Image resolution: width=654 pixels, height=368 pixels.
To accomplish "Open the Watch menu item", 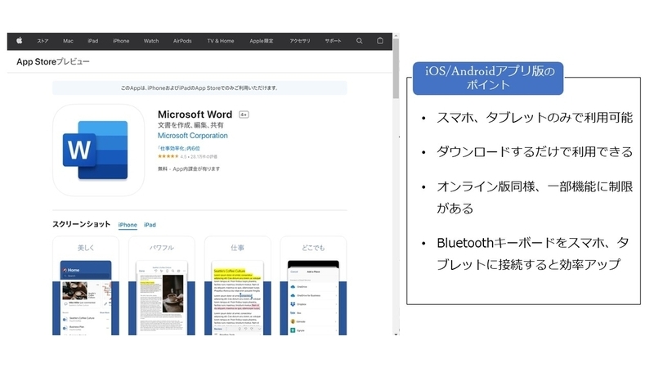I will tap(151, 41).
